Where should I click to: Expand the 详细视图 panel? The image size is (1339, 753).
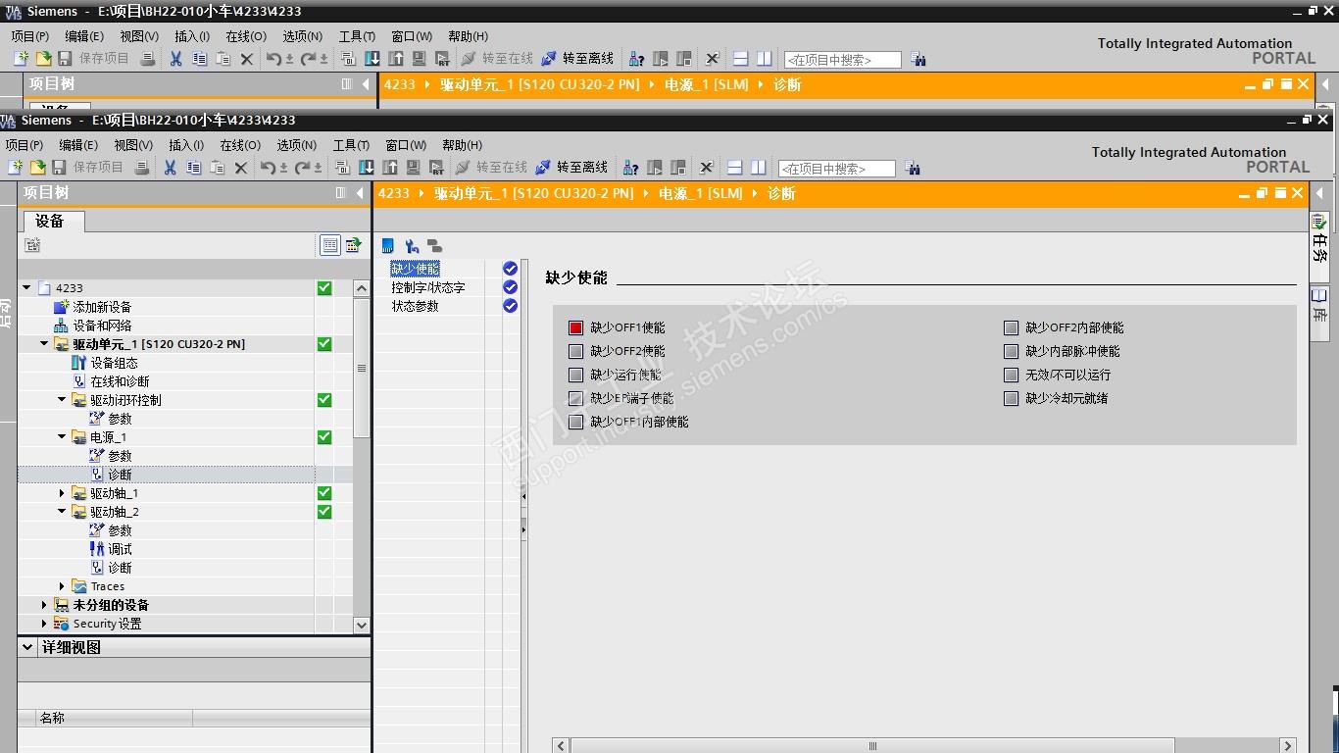click(26, 648)
